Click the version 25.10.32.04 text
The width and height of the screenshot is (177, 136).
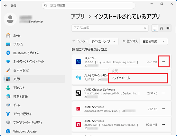91,125
